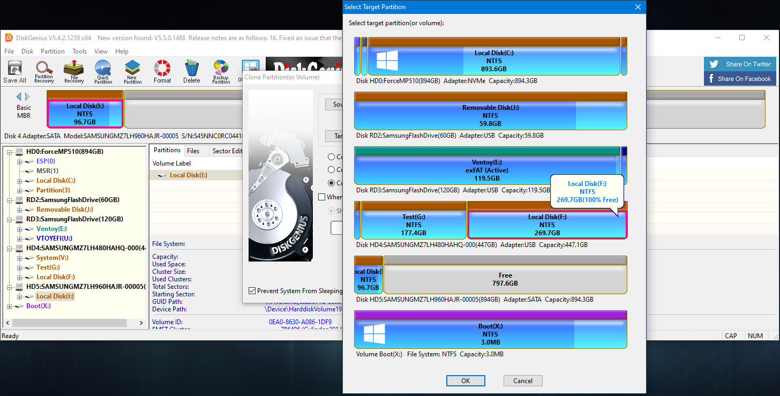
Task: Open the Help menu
Action: pyautogui.click(x=122, y=51)
